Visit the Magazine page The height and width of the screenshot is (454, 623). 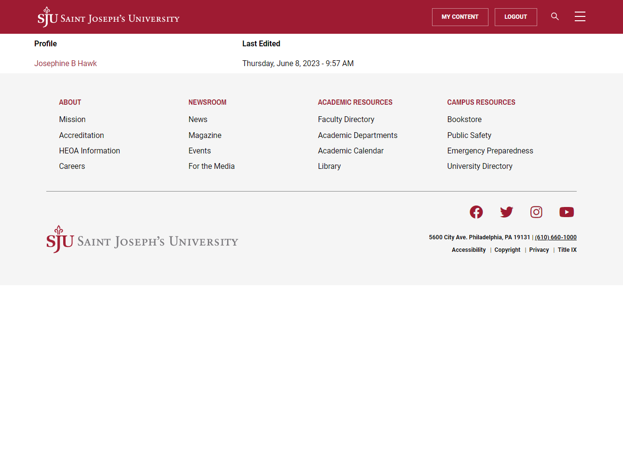pyautogui.click(x=205, y=136)
